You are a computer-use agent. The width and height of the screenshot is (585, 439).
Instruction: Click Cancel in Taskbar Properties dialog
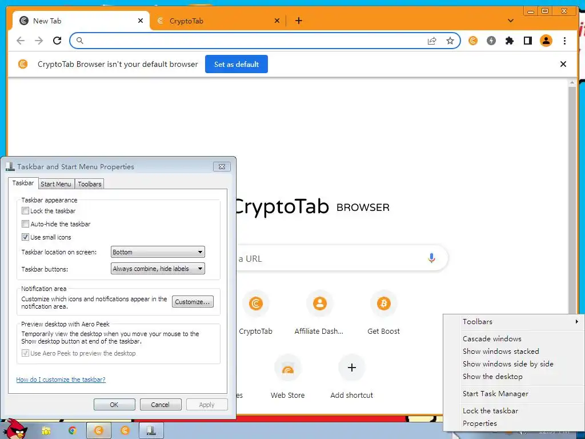coord(161,405)
